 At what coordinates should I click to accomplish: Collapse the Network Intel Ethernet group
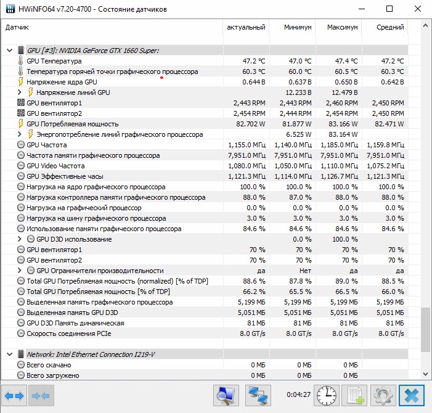pos(10,354)
